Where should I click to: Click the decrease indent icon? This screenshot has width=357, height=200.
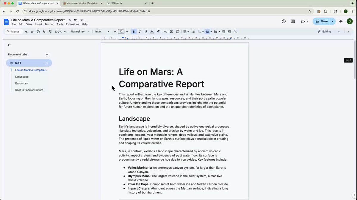coord(224,32)
